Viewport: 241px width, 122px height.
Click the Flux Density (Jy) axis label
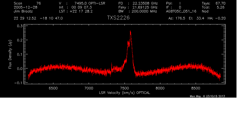10,54
